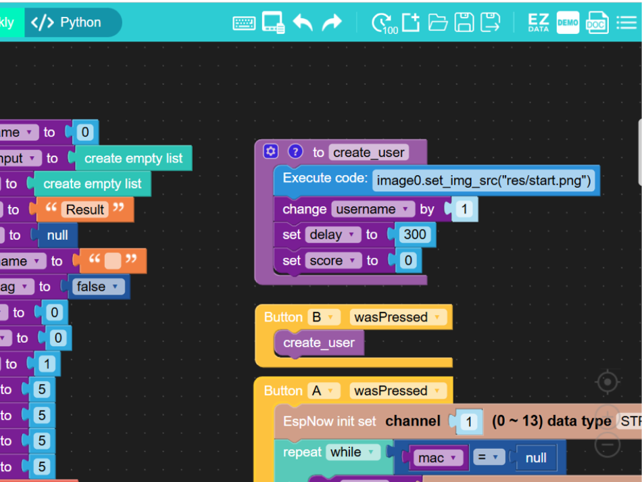
Task: Open the keyboard shortcuts icon
Action: tap(244, 23)
